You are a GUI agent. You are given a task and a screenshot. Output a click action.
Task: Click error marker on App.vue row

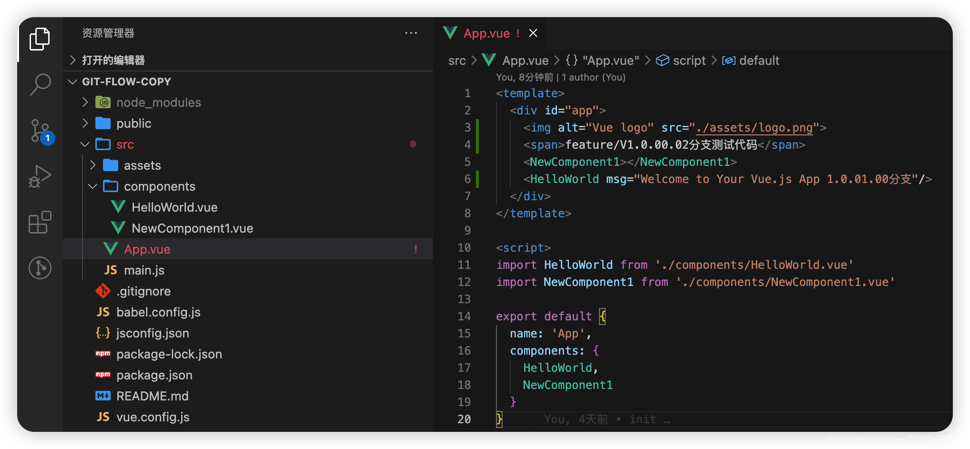416,249
